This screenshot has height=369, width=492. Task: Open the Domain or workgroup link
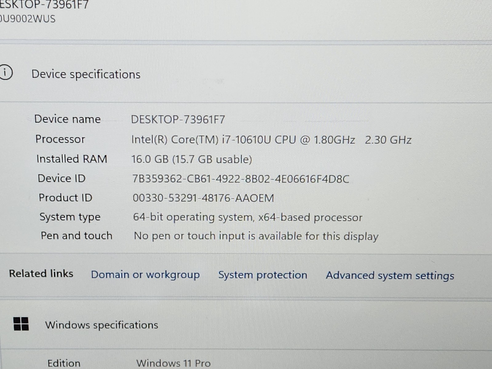(145, 274)
